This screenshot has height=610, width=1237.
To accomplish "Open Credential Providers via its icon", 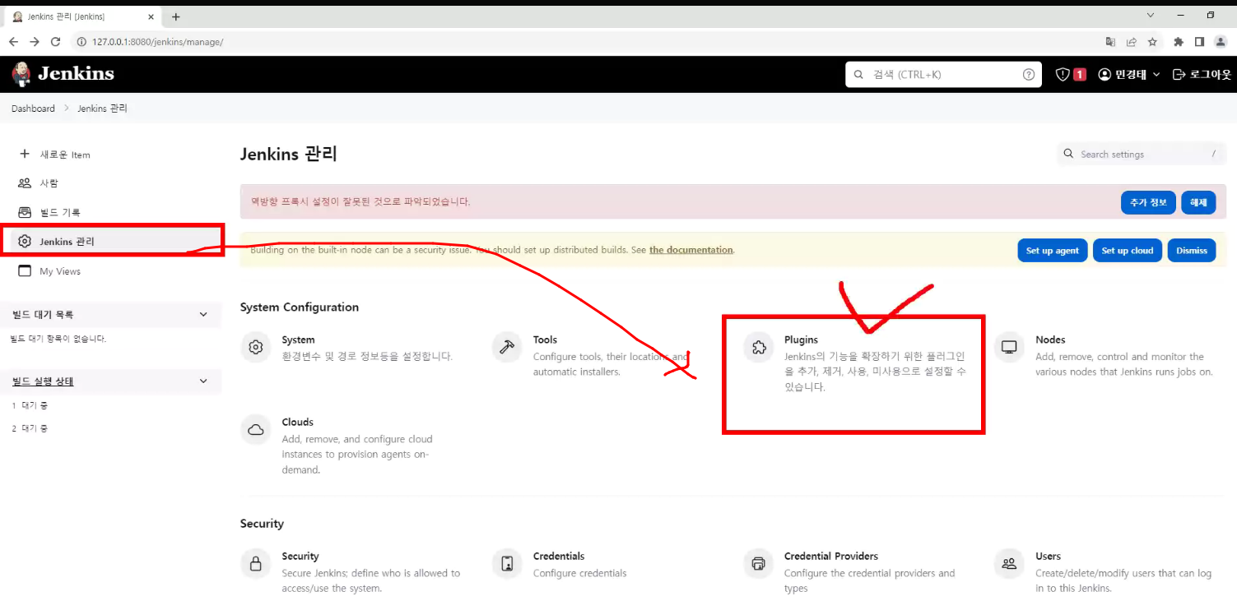I will [x=759, y=564].
